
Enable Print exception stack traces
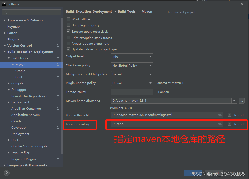point(68,38)
